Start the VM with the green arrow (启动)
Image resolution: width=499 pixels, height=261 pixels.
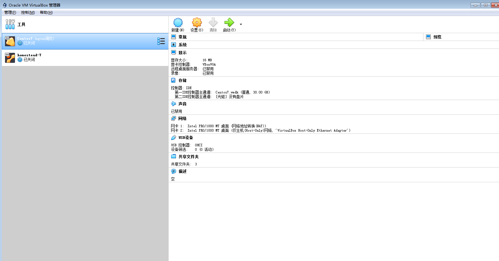(229, 23)
